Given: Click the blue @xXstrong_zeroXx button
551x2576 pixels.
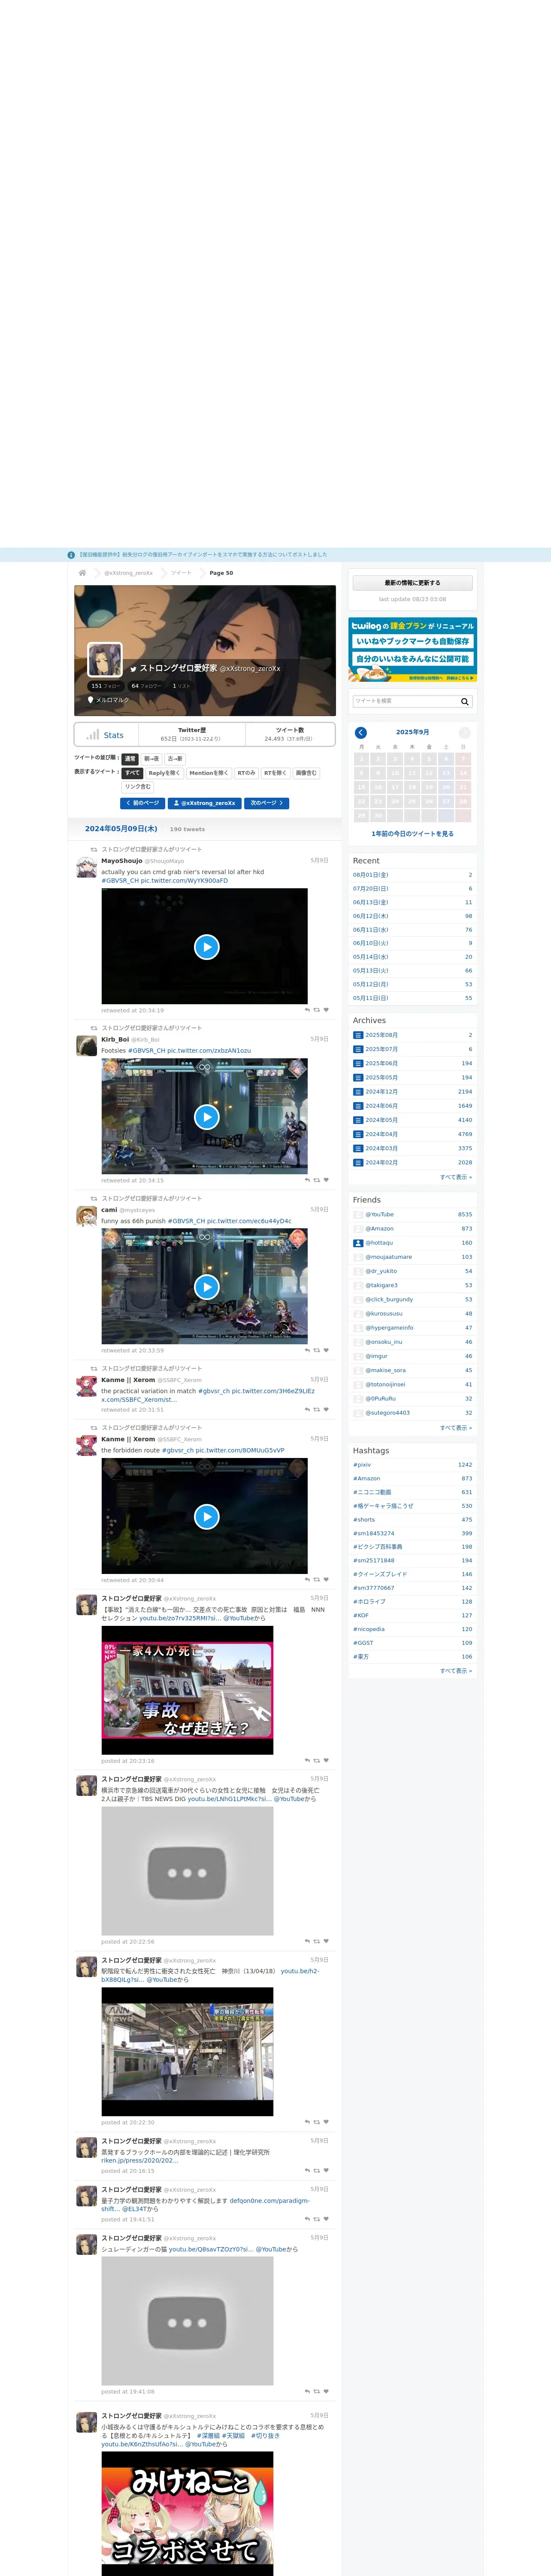Looking at the screenshot, I should point(205,803).
